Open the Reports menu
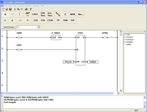The width and height of the screenshot is (147, 112). 29,6
